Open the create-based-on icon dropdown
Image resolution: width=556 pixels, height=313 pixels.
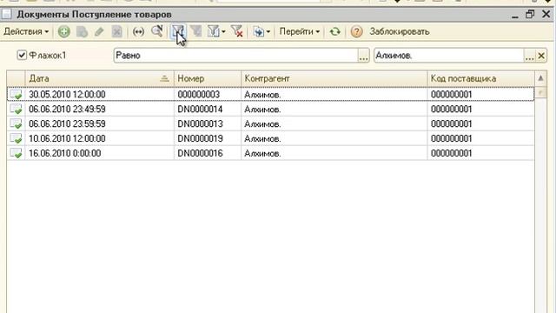coord(261,32)
